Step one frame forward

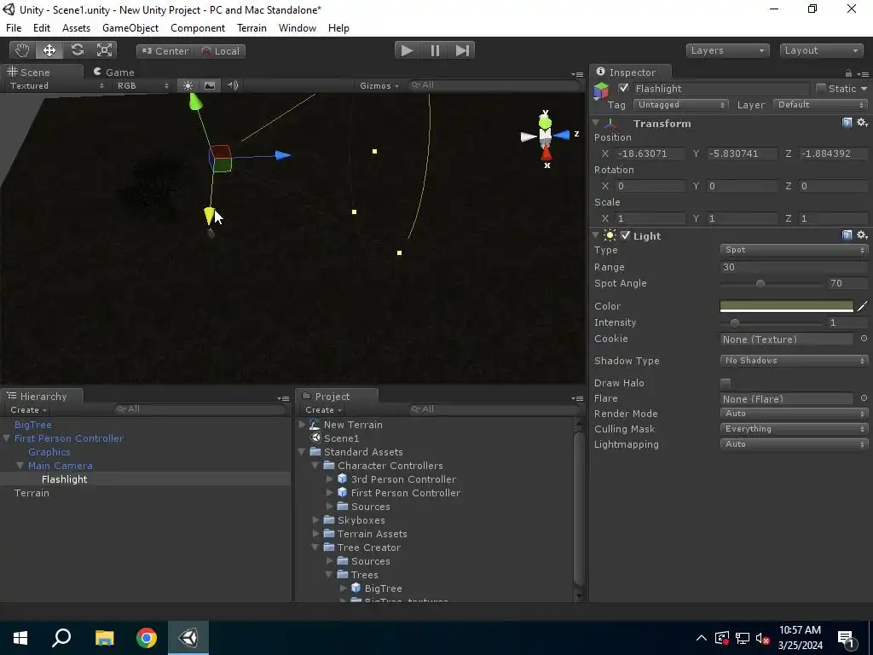point(462,50)
